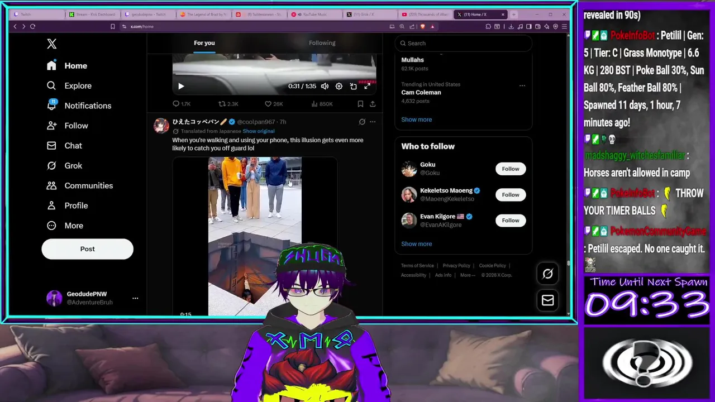Open the Mullahs trending topic
715x402 pixels.
pyautogui.click(x=413, y=60)
